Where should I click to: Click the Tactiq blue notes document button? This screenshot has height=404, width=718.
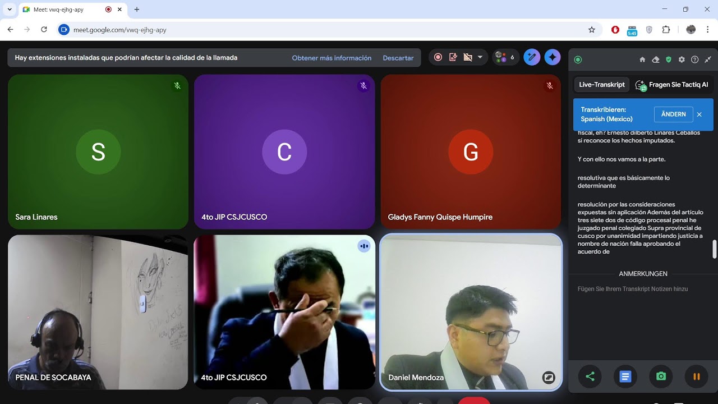click(x=625, y=377)
